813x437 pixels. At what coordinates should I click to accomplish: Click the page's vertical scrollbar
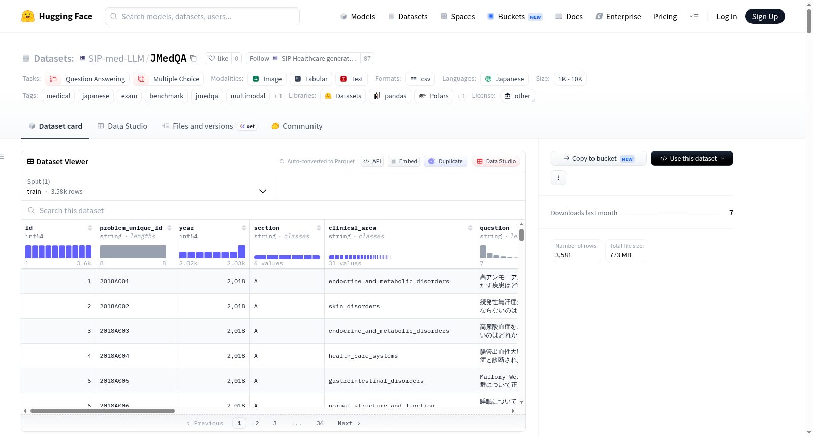pos(809,21)
